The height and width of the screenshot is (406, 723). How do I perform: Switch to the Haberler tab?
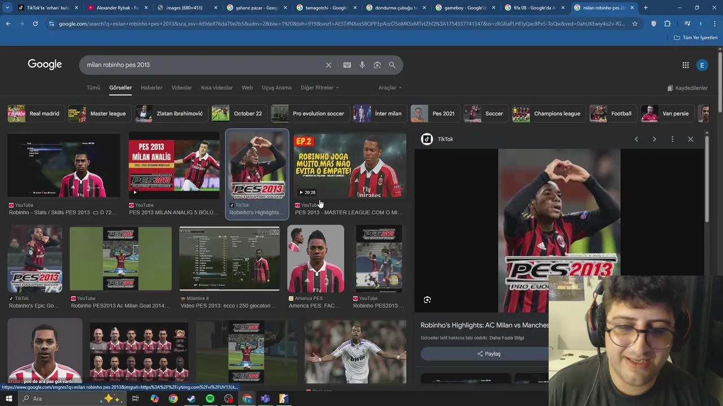(151, 88)
